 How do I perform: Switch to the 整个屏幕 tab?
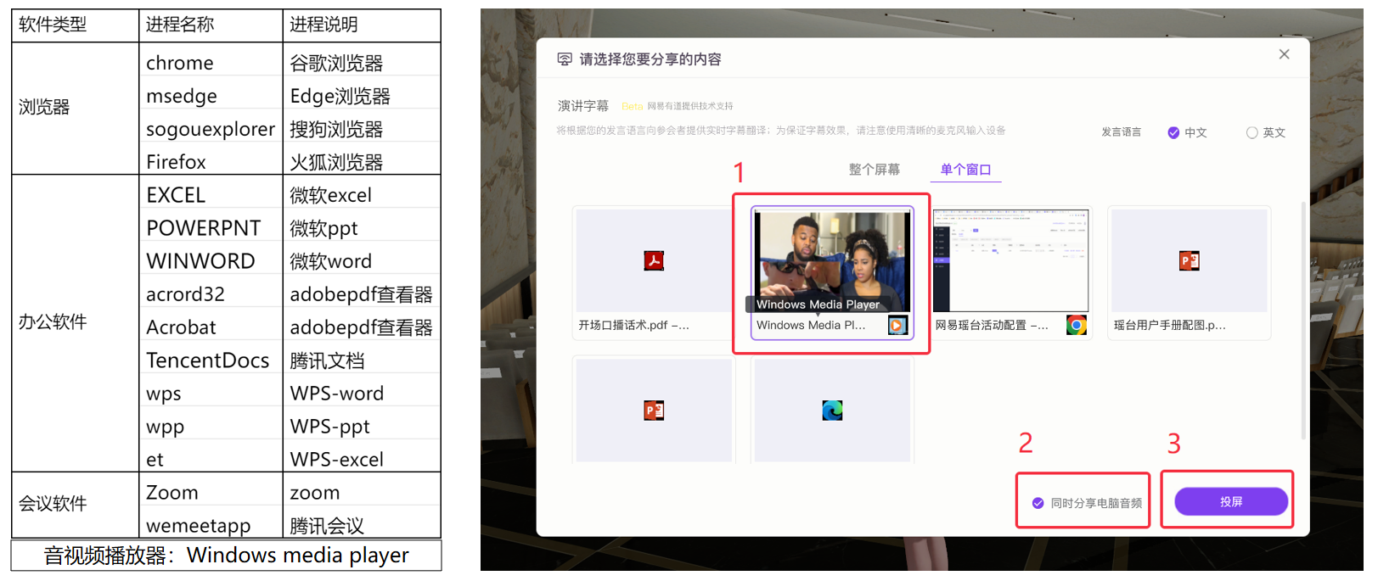pyautogui.click(x=874, y=170)
